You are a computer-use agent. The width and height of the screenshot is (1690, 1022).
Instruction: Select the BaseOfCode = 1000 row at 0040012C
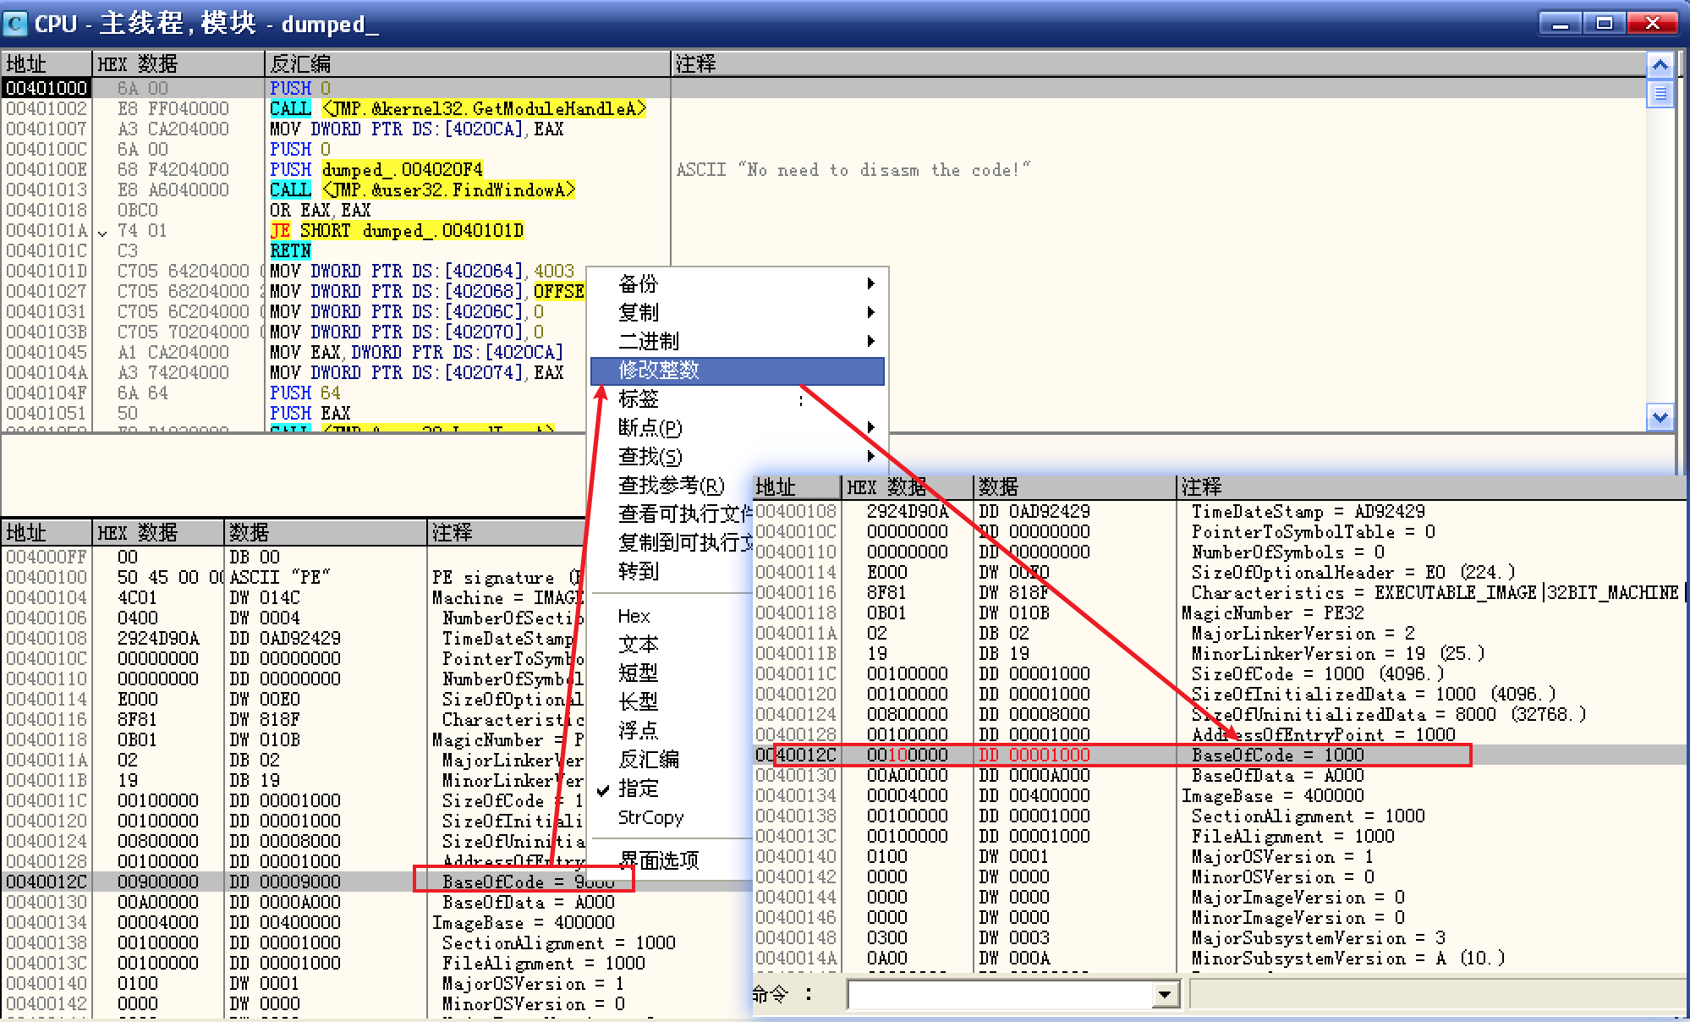tap(1277, 756)
